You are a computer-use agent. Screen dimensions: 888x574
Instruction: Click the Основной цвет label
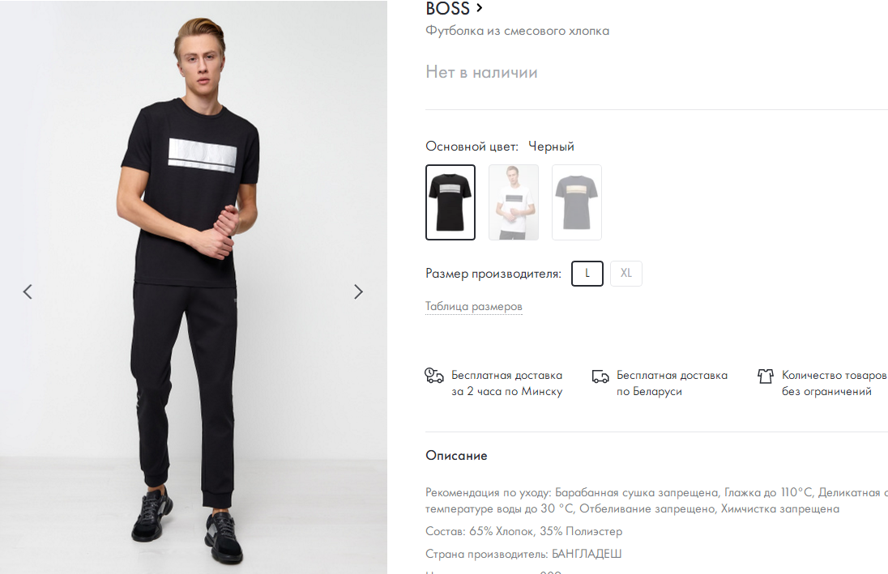point(472,147)
